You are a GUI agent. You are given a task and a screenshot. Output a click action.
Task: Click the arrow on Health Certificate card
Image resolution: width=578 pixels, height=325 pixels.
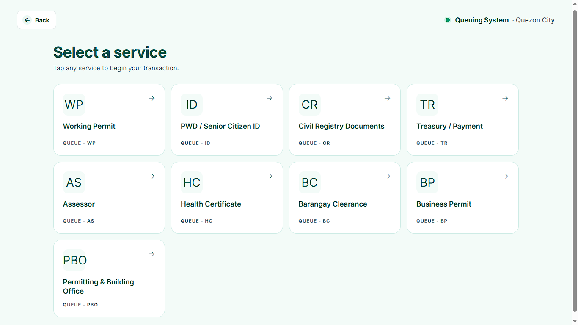tap(270, 176)
